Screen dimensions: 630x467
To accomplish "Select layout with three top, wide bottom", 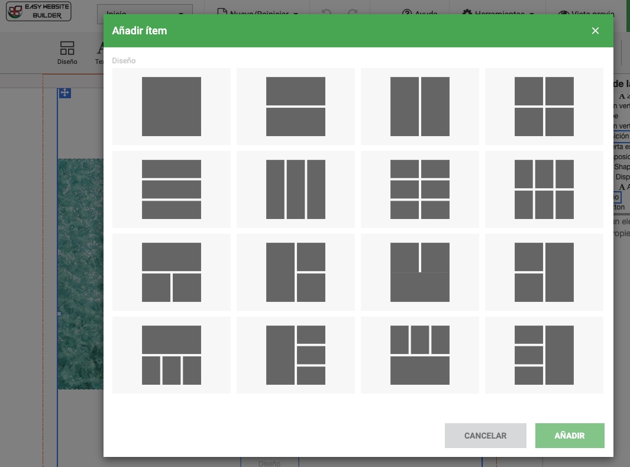I will 420,355.
